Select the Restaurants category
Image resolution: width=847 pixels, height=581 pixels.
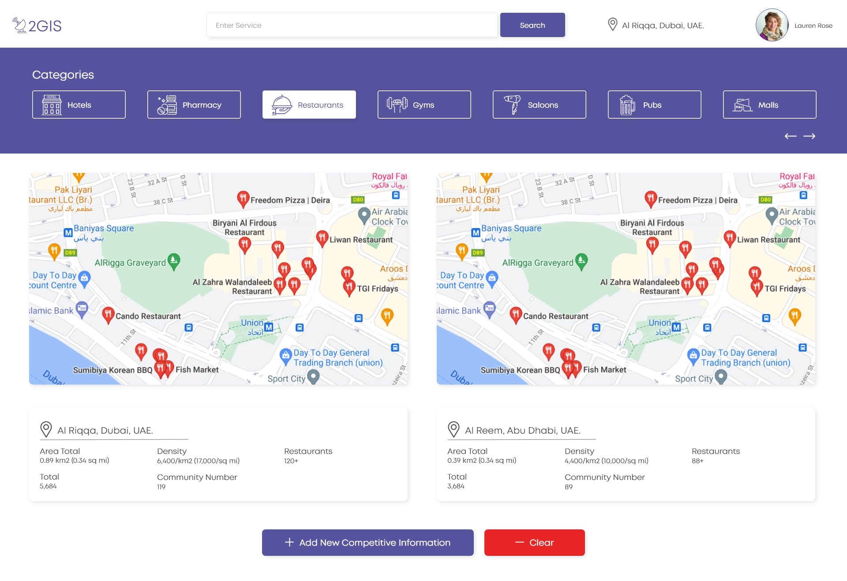[x=309, y=105]
